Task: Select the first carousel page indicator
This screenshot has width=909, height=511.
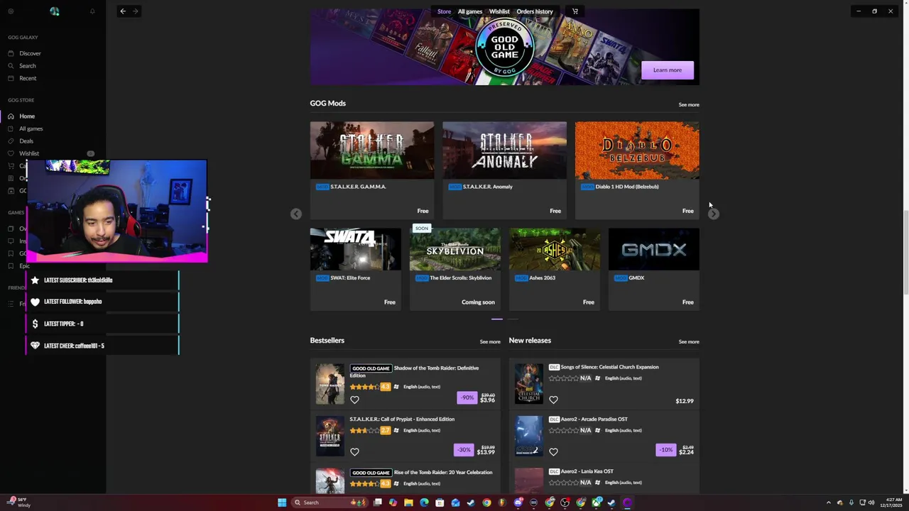Action: click(x=497, y=319)
